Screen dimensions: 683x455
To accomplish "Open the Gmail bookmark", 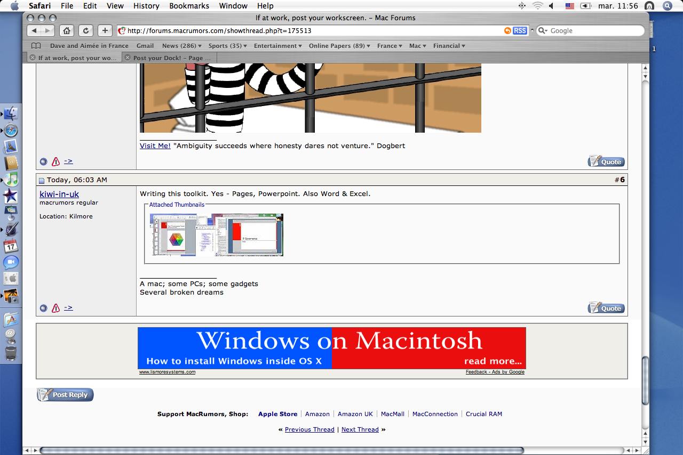I will point(145,46).
